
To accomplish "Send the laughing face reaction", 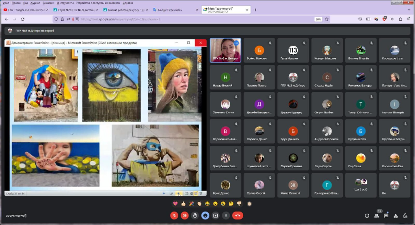I will pyautogui.click(x=207, y=204).
